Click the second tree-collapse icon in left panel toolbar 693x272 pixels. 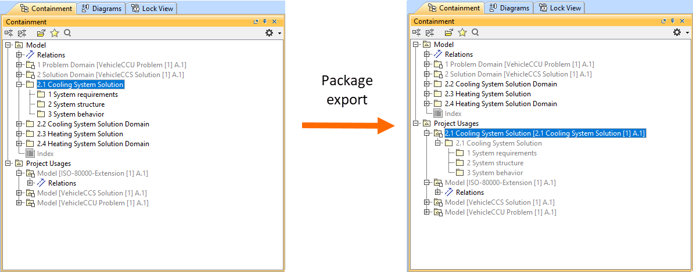click(x=22, y=32)
